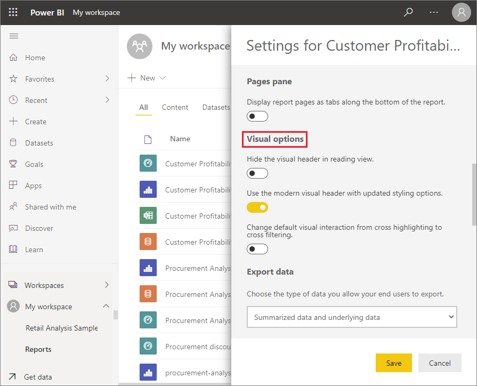The width and height of the screenshot is (477, 386).
Task: Click the dashboard icon of first Customer Profitability row
Action: pyautogui.click(x=148, y=163)
